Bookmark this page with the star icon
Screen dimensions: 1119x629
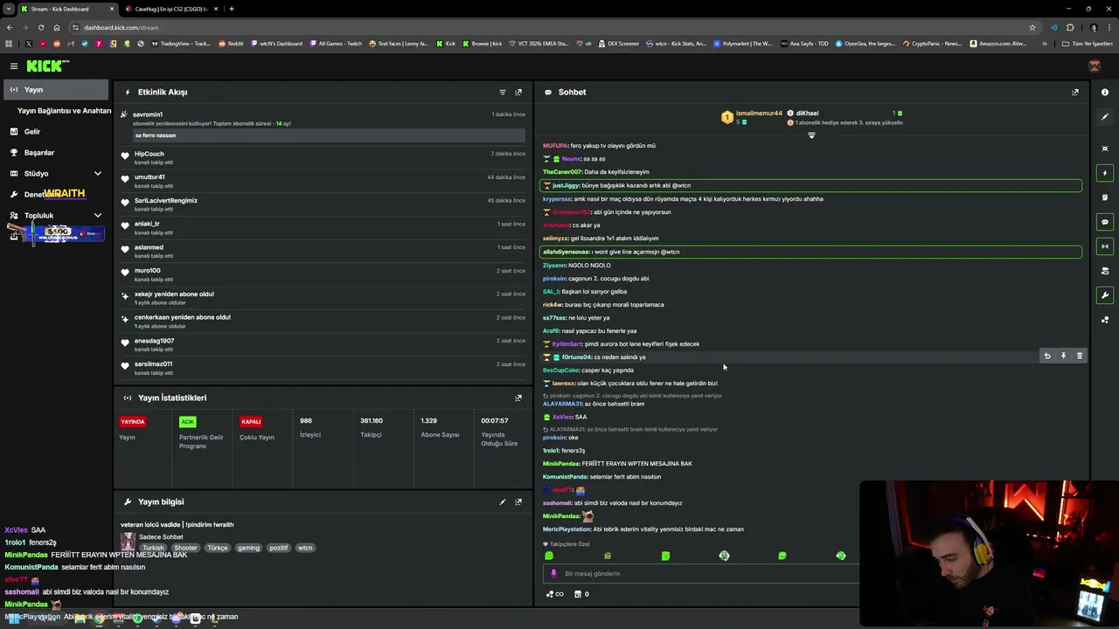click(x=1032, y=28)
